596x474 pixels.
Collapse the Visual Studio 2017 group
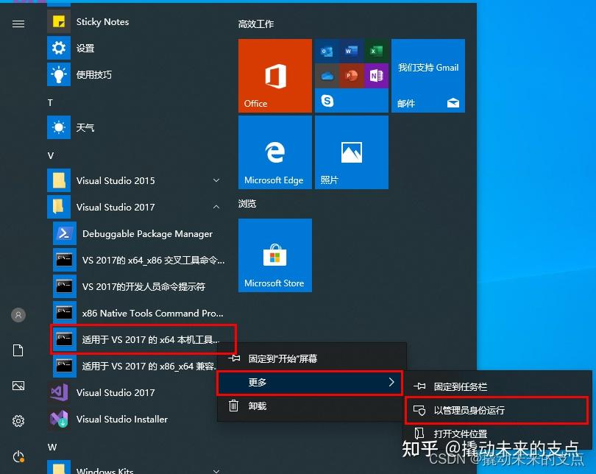(216, 207)
